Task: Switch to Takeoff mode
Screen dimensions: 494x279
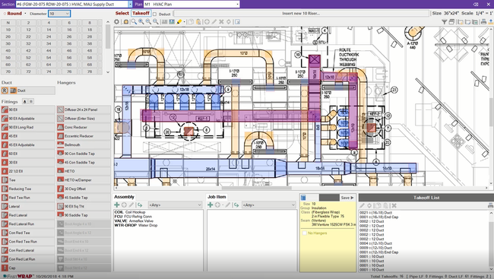Action: coord(141,13)
